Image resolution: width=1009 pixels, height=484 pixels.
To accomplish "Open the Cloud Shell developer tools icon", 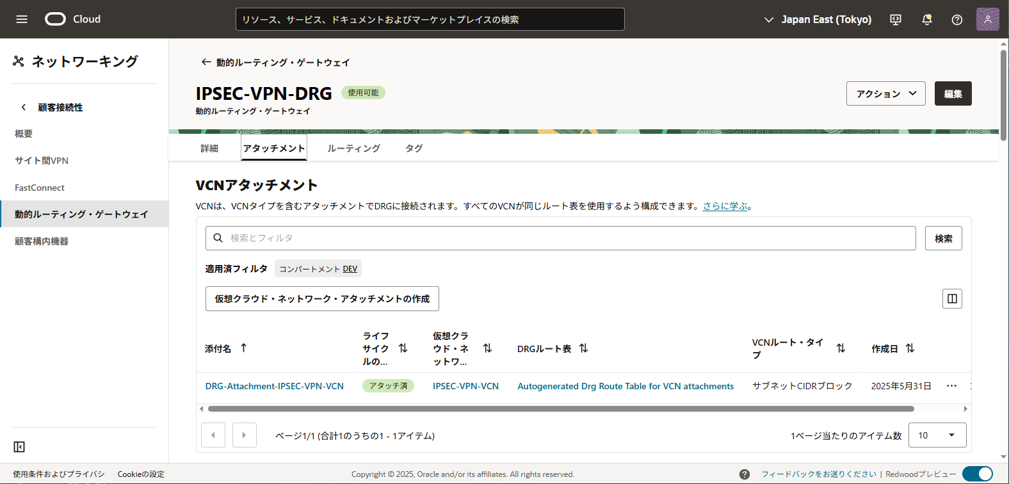I will 896,20.
